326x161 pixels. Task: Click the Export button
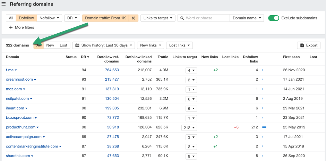[x=309, y=45]
